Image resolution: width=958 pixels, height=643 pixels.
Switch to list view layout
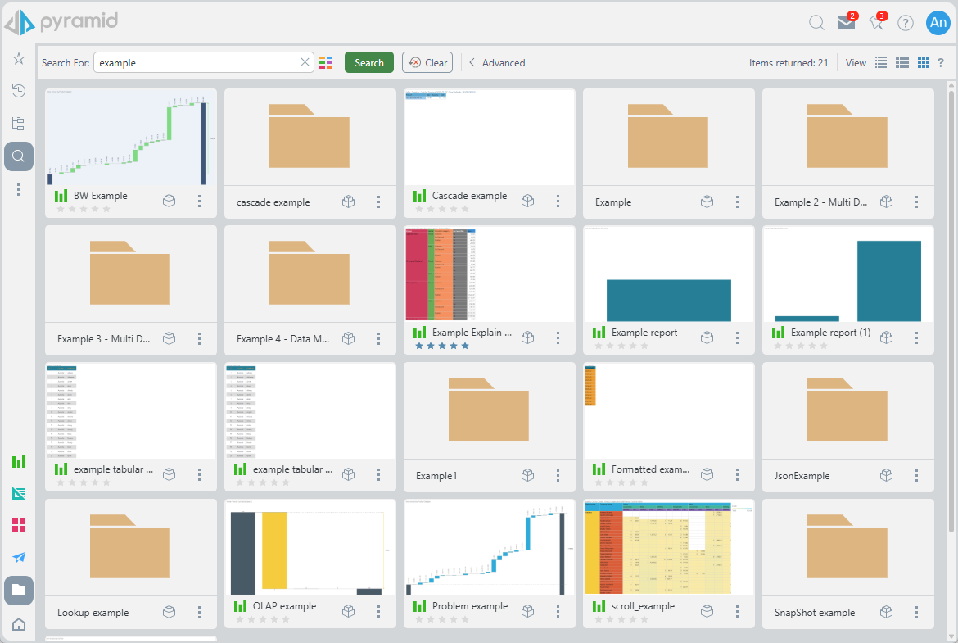point(881,62)
